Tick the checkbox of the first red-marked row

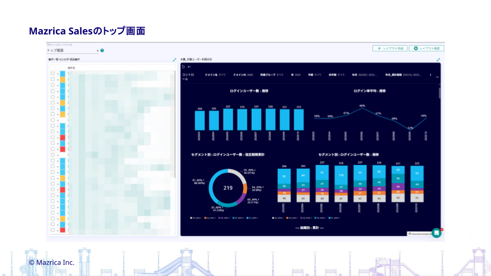[53, 137]
